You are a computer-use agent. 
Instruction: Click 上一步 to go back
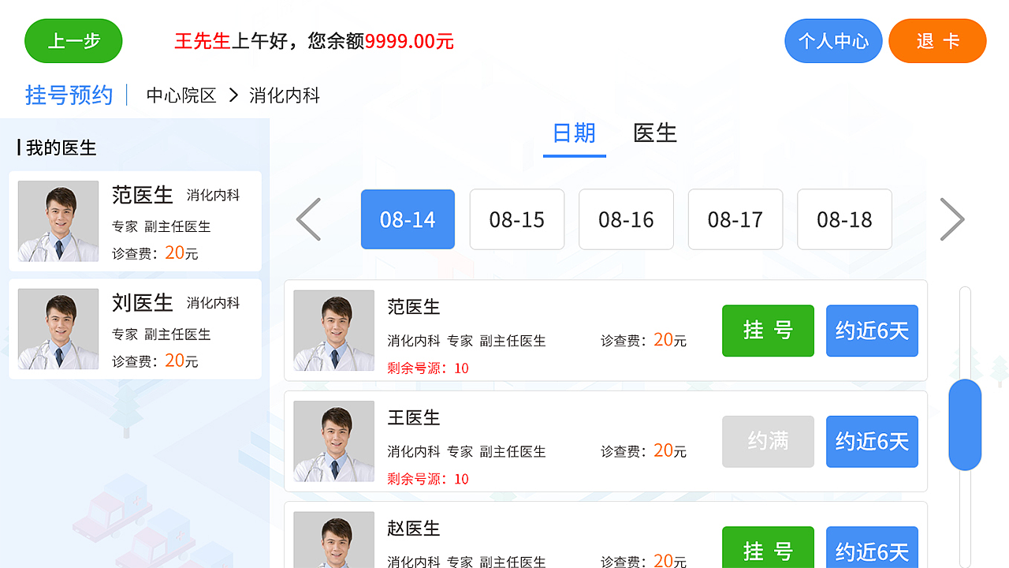pyautogui.click(x=73, y=40)
